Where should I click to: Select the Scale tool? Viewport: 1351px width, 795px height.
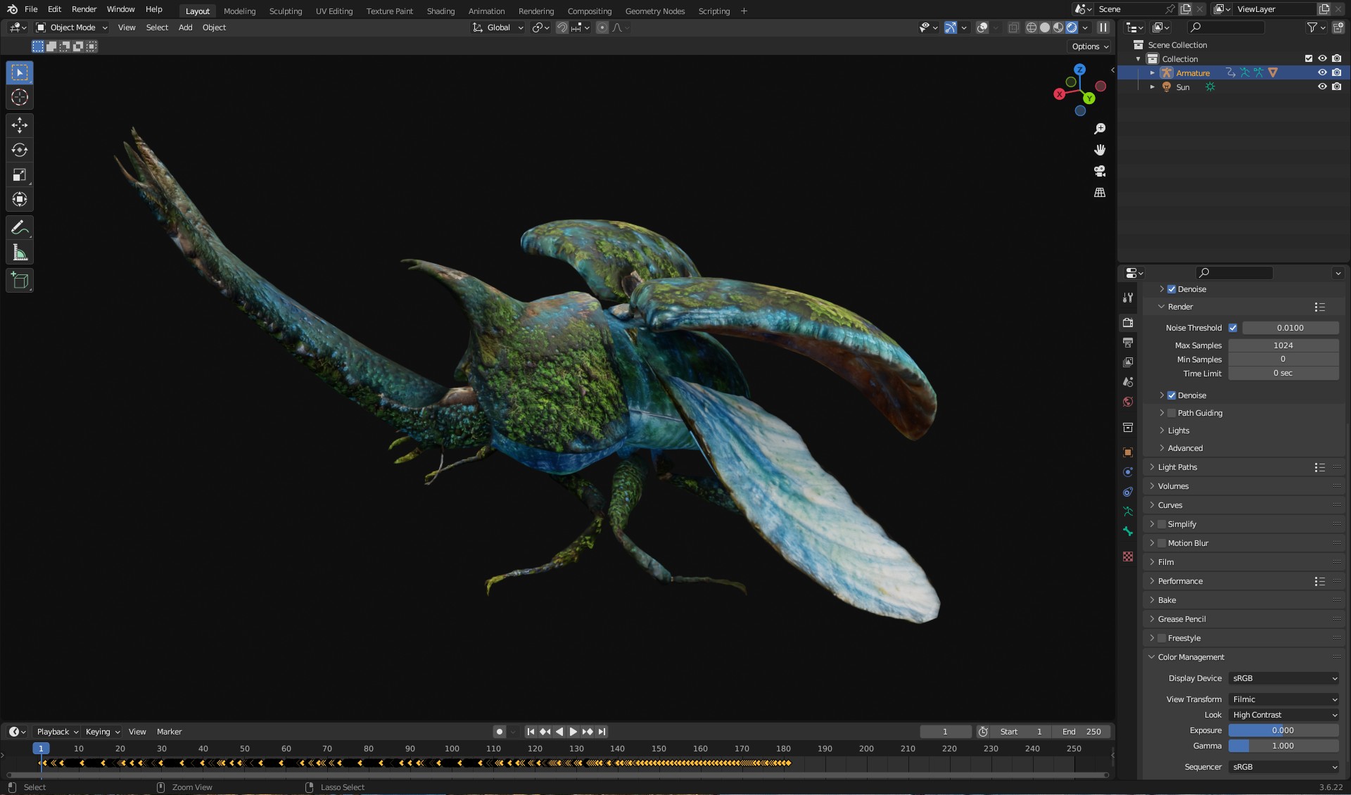tap(20, 174)
